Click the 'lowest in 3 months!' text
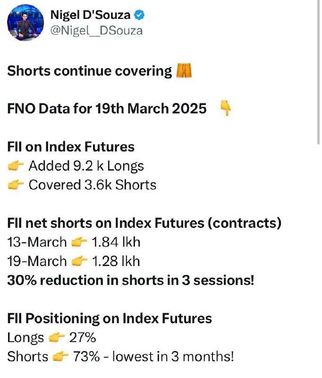The image size is (322, 378). coord(173,356)
